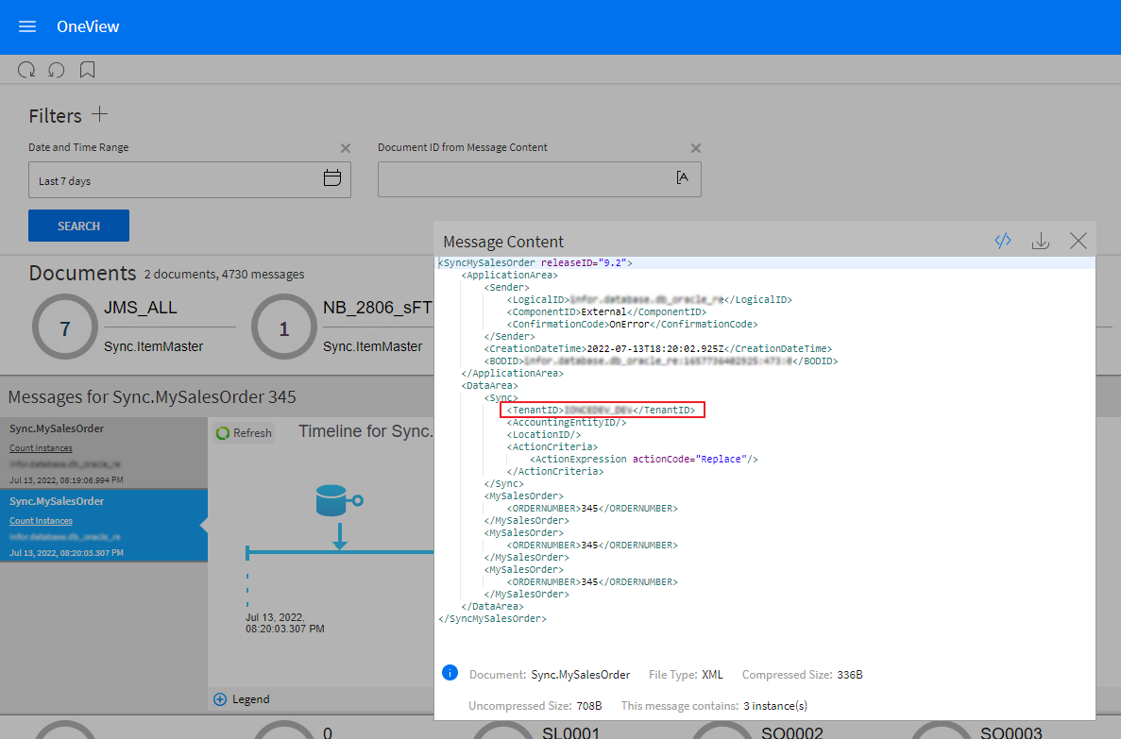Download the message content
The image size is (1121, 739).
point(1040,241)
